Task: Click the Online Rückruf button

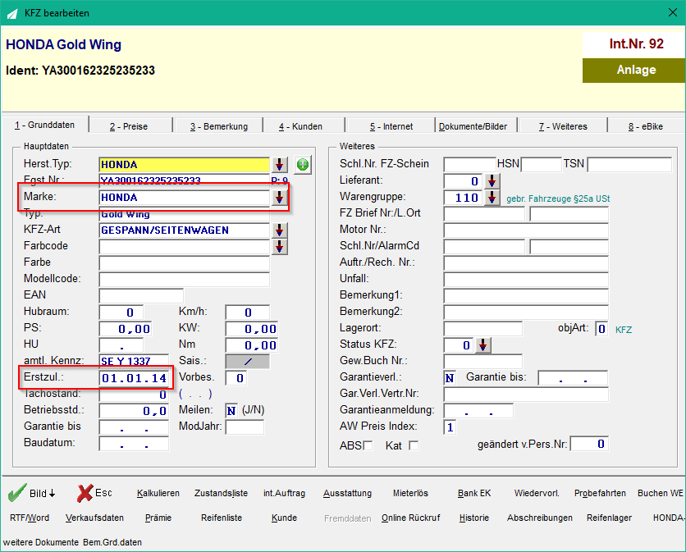Action: point(410,518)
